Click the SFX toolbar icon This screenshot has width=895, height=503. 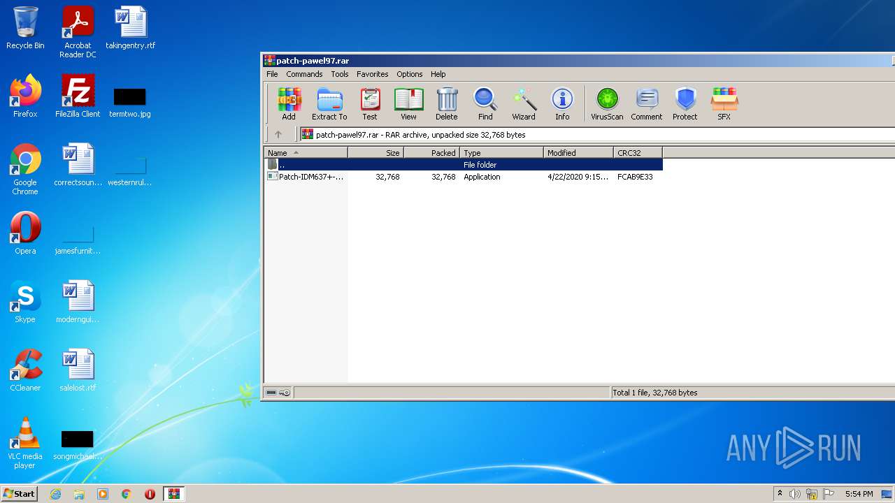coord(724,103)
